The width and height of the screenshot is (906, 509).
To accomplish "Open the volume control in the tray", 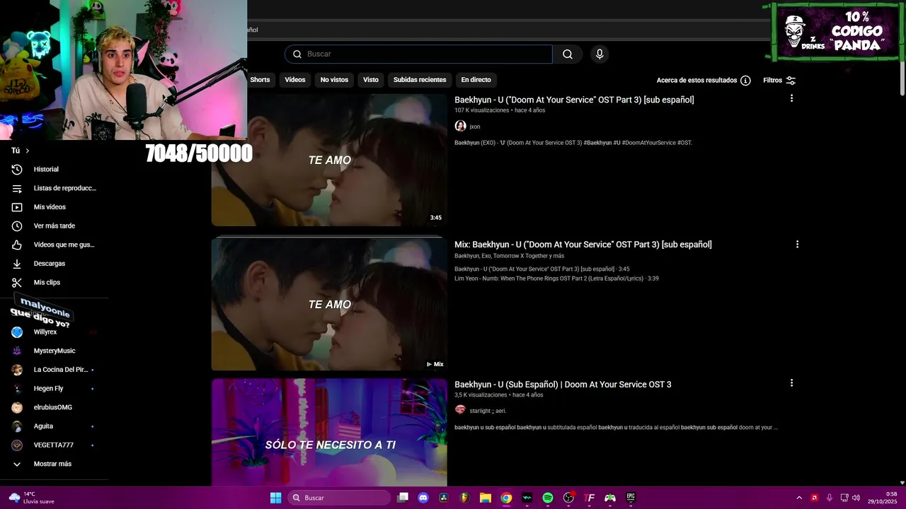I will pyautogui.click(x=856, y=498).
